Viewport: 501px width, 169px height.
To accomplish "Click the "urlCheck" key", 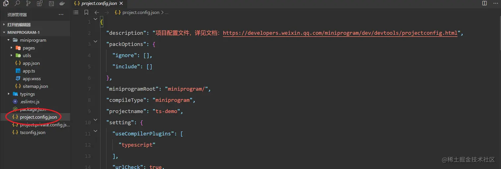I will point(128,167).
